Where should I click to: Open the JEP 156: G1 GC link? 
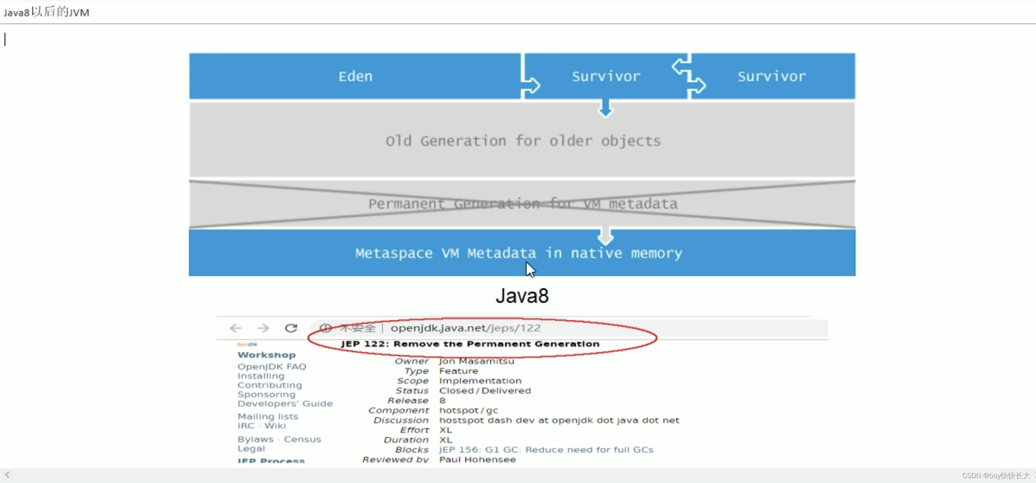coord(546,450)
